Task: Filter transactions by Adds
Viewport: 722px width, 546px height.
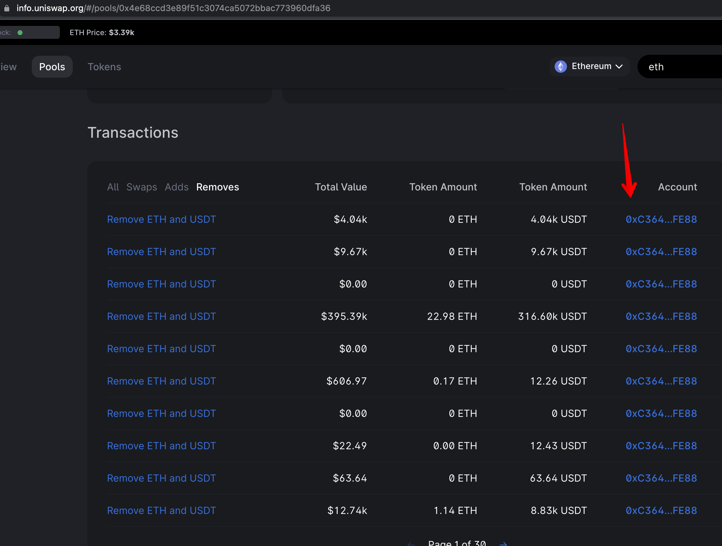Action: pos(176,187)
